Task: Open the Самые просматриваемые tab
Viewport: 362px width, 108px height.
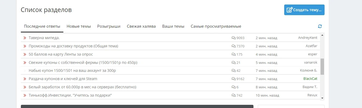Action: 216,26
